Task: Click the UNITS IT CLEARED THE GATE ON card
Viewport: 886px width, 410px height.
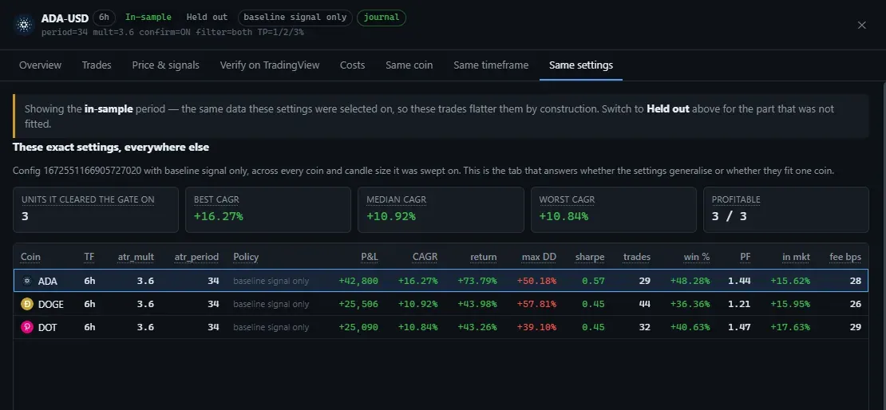Action: 96,210
